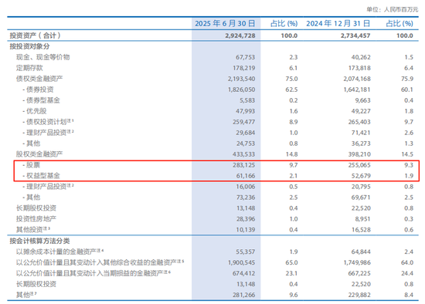Image resolution: width=425 pixels, height=304 pixels.
Task: Click the value 55,357
Action: point(245,252)
